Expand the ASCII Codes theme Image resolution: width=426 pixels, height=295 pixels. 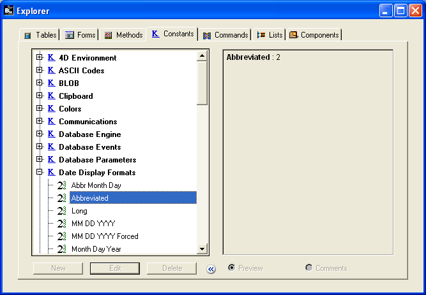[x=40, y=71]
